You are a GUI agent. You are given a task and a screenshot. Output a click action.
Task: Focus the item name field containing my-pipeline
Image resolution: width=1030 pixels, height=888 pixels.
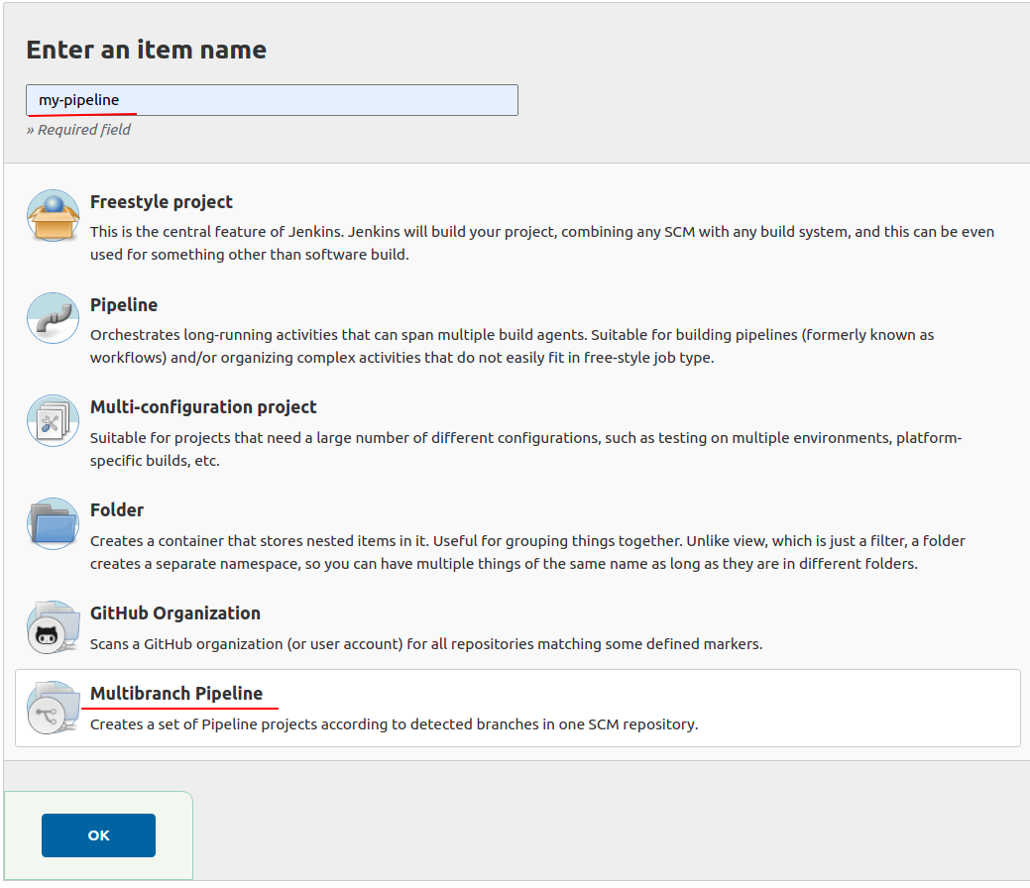click(x=272, y=100)
